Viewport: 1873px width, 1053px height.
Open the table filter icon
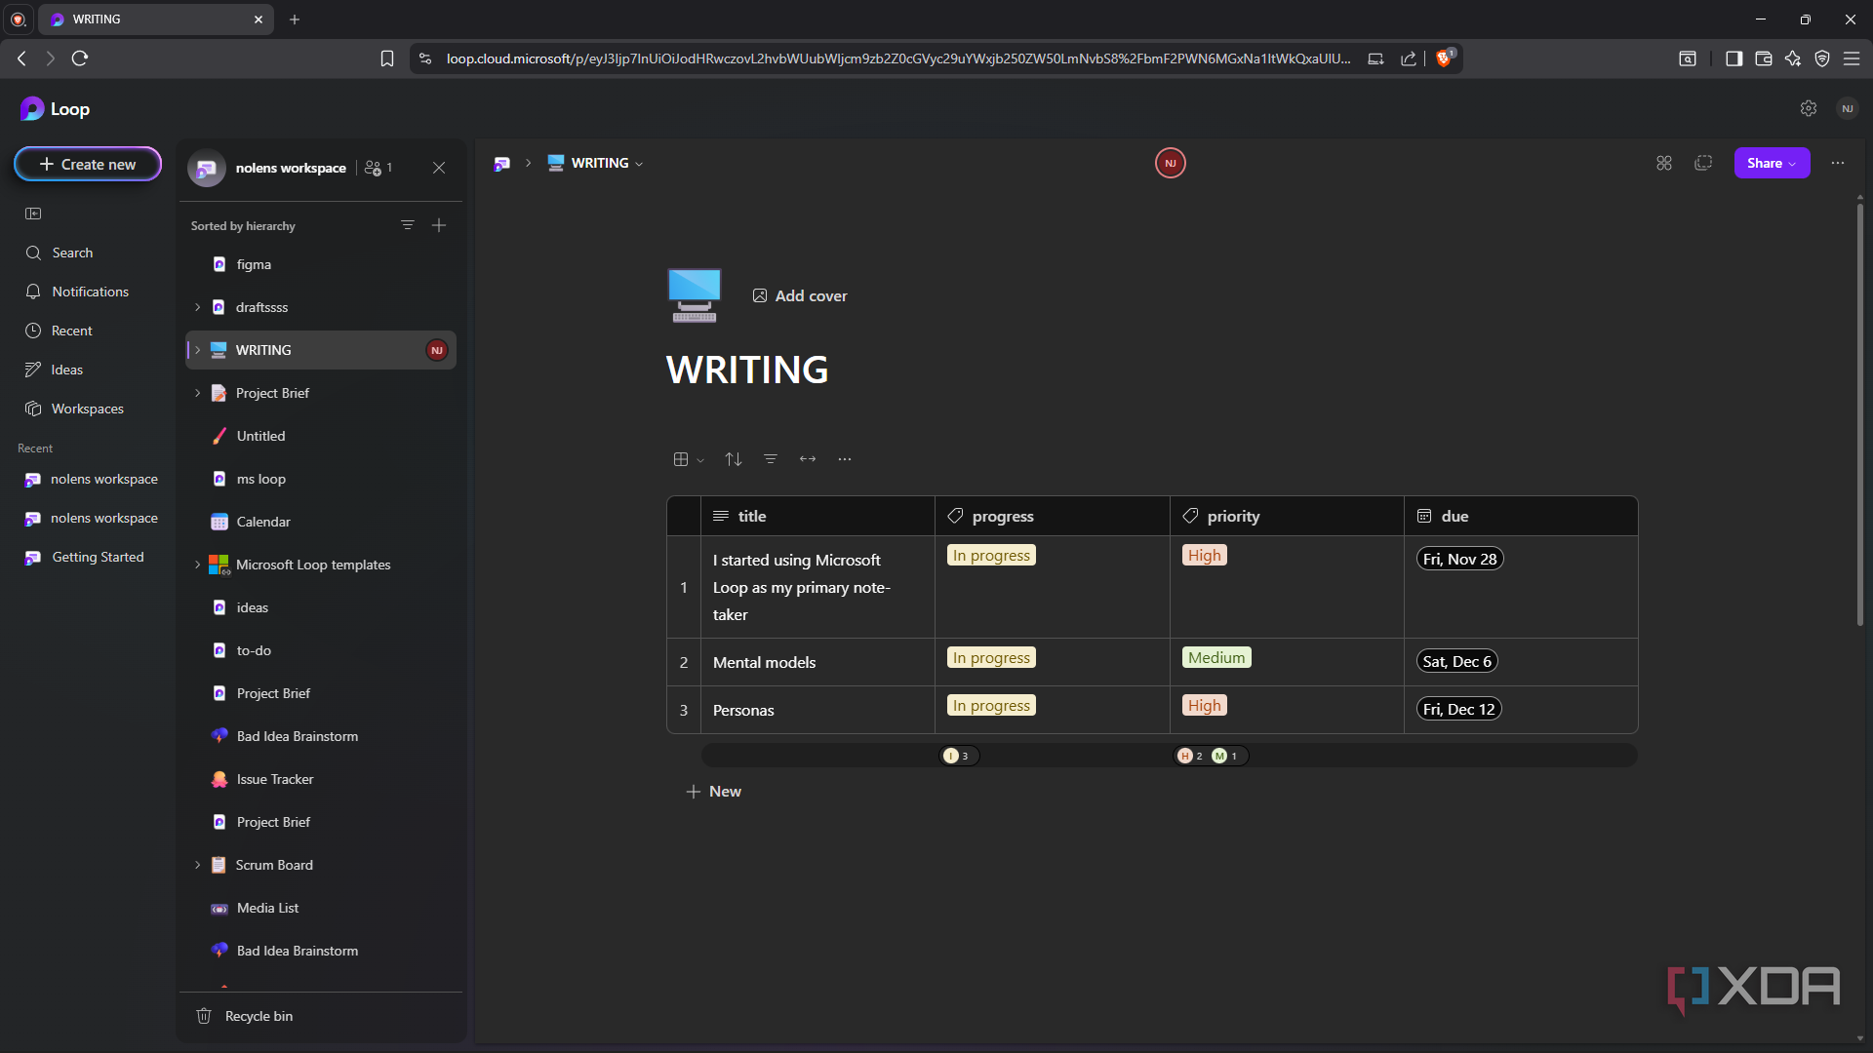click(771, 459)
